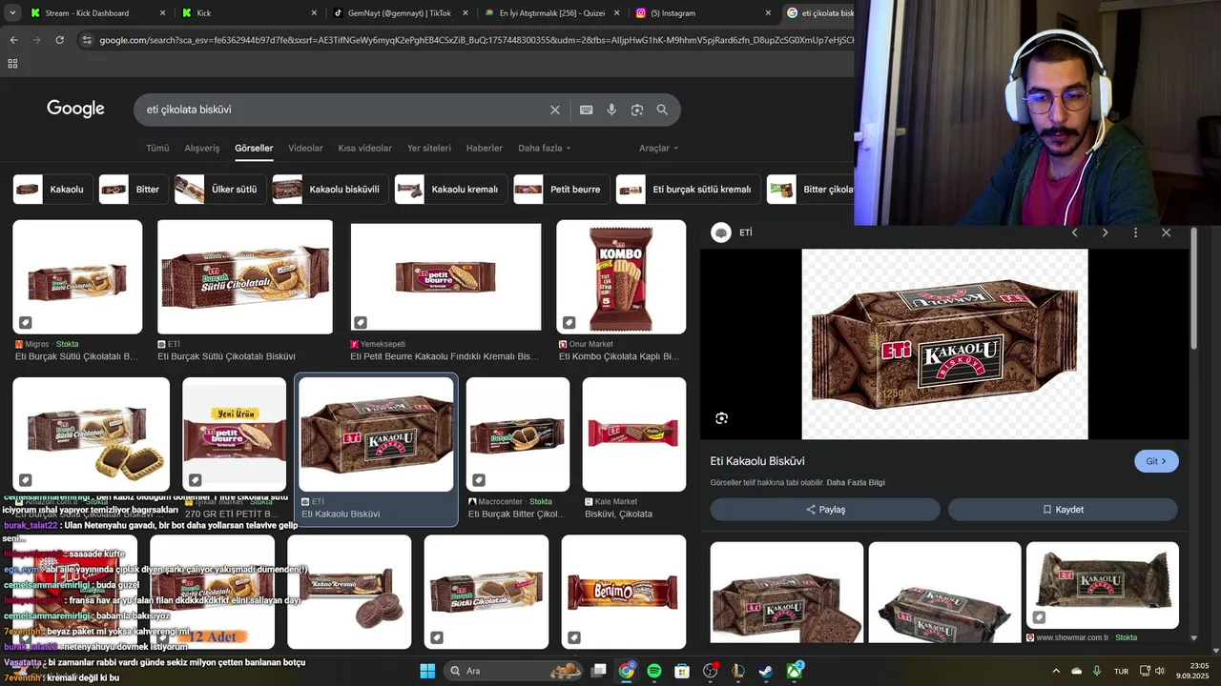Click the browser address bar URL
Screen dimensions: 1221x686
click(477, 40)
